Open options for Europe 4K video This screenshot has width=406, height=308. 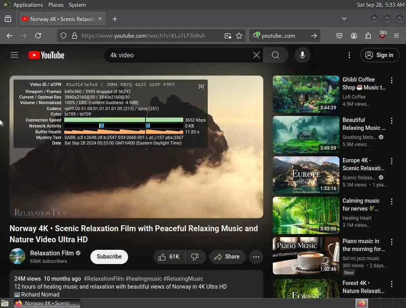391,161
